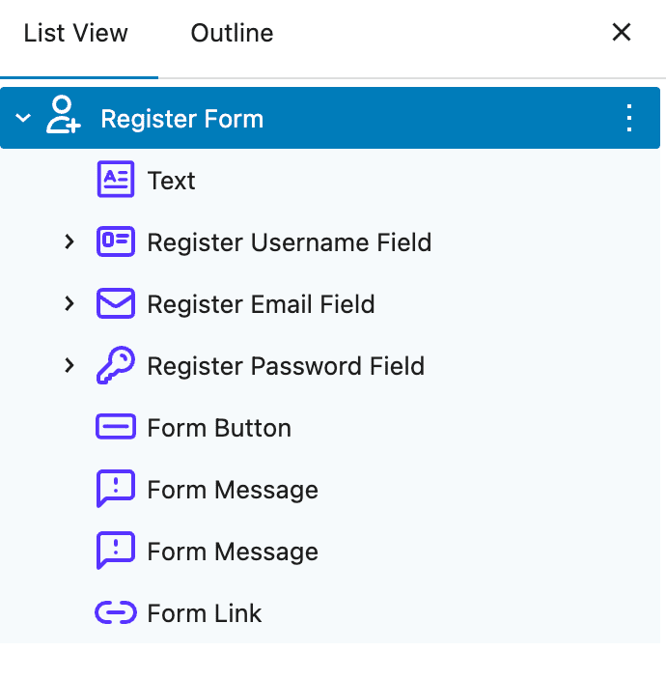The height and width of the screenshot is (680, 666).
Task: Click the Register Form user-plus icon
Action: (x=64, y=119)
